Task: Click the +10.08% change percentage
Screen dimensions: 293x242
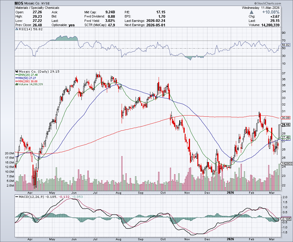Action: [271, 12]
